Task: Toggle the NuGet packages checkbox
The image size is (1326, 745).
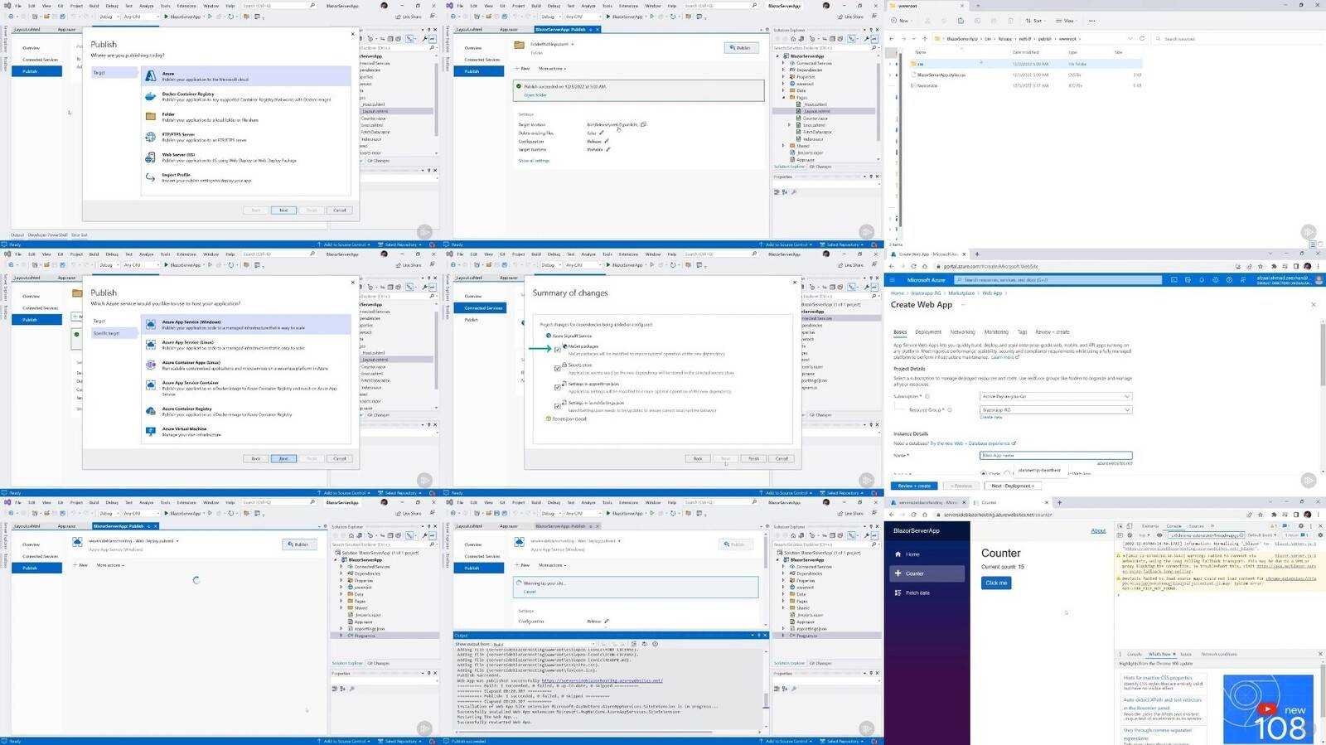Action: [558, 350]
